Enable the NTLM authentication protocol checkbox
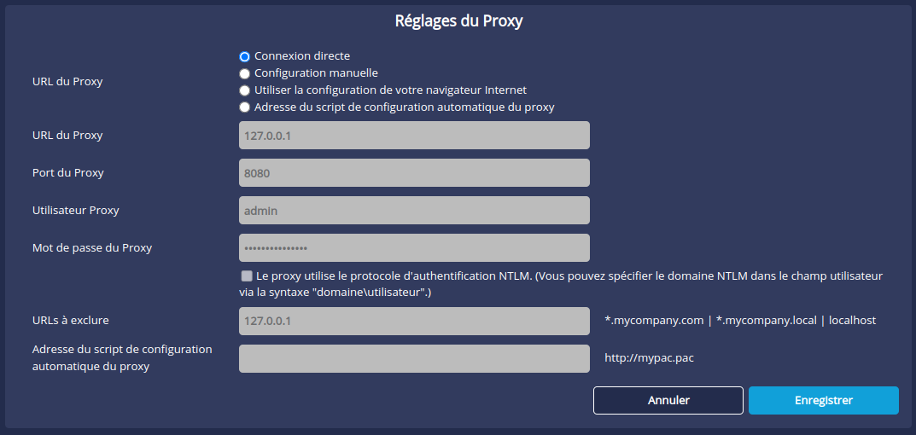This screenshot has height=435, width=916. (247, 276)
